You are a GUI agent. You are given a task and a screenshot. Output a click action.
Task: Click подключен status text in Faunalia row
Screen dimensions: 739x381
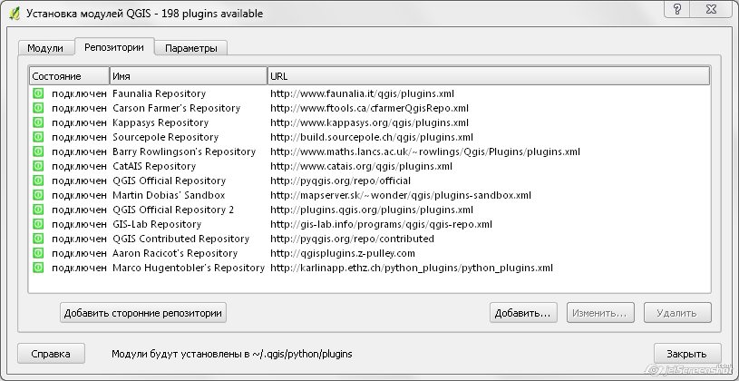tap(79, 93)
